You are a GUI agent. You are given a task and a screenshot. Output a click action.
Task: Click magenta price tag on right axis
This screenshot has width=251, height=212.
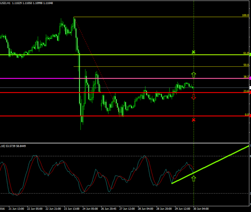[250, 79]
